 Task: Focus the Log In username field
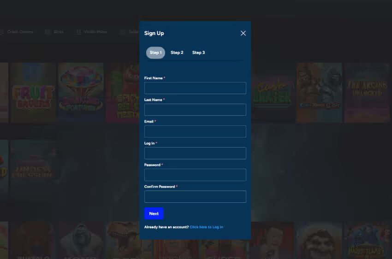point(195,153)
